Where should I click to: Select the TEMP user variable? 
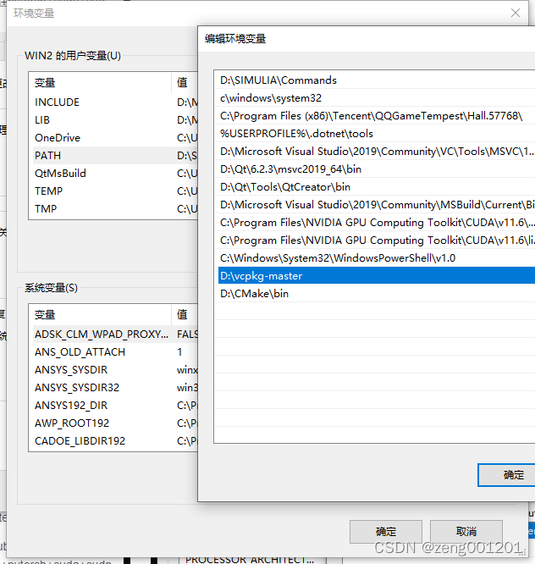(115, 191)
